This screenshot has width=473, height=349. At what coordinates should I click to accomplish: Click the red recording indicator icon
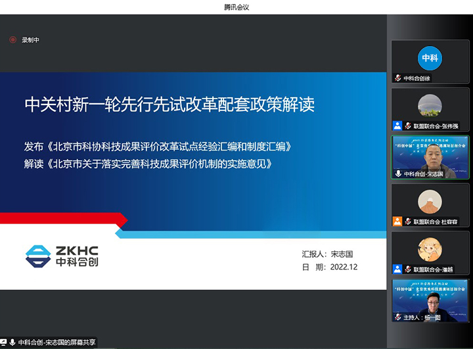[x=12, y=39]
